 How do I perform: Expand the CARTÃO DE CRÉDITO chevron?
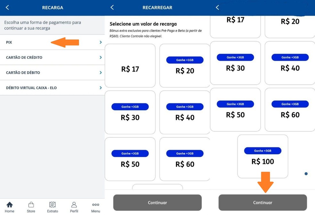point(100,57)
